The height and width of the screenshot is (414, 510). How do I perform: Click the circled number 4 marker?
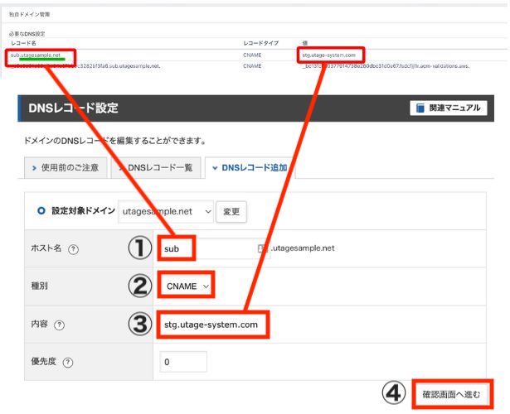point(394,393)
